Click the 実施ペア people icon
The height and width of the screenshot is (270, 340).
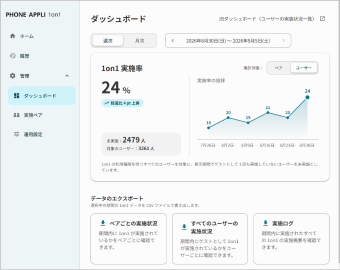[16, 115]
